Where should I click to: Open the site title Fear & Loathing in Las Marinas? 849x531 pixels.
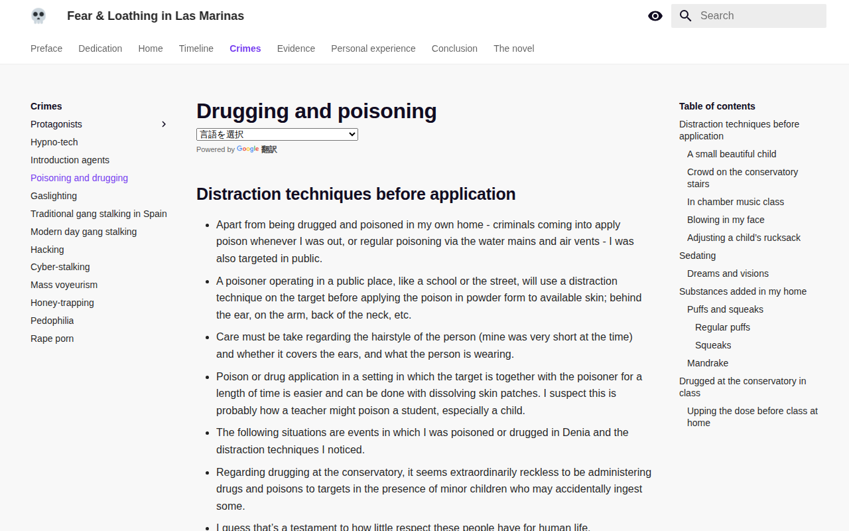(x=155, y=16)
